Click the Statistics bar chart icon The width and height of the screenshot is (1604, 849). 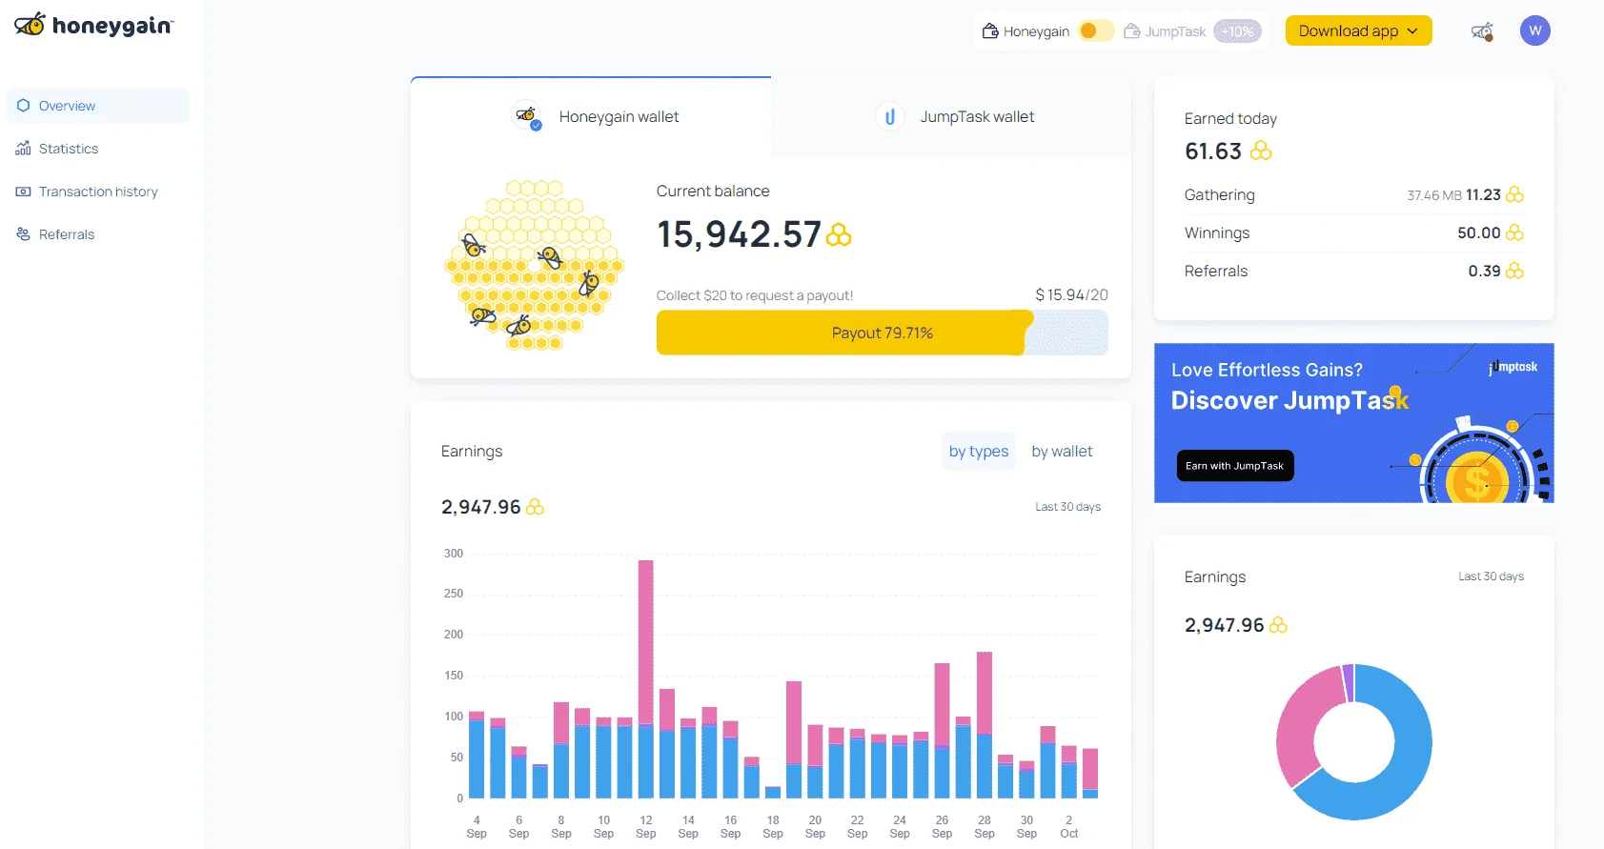24,149
